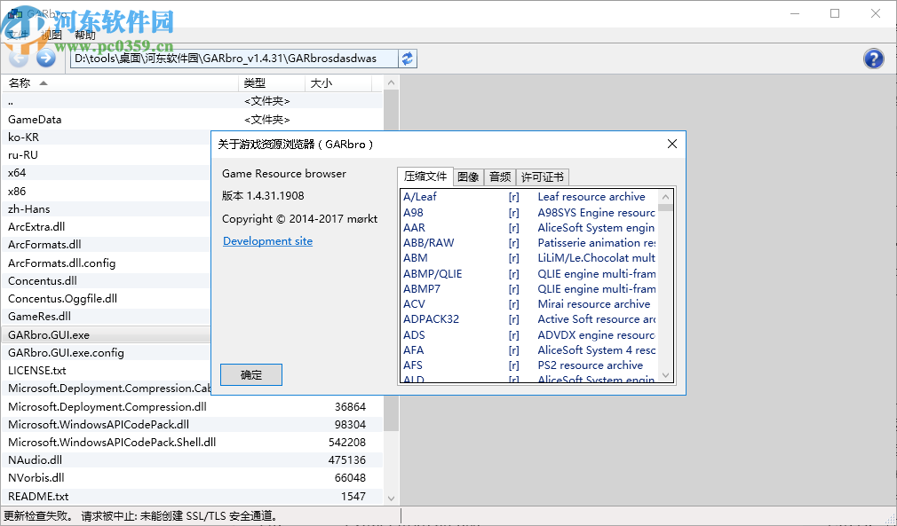
Task: Click the file list scroll-up arrow
Action: (392, 82)
